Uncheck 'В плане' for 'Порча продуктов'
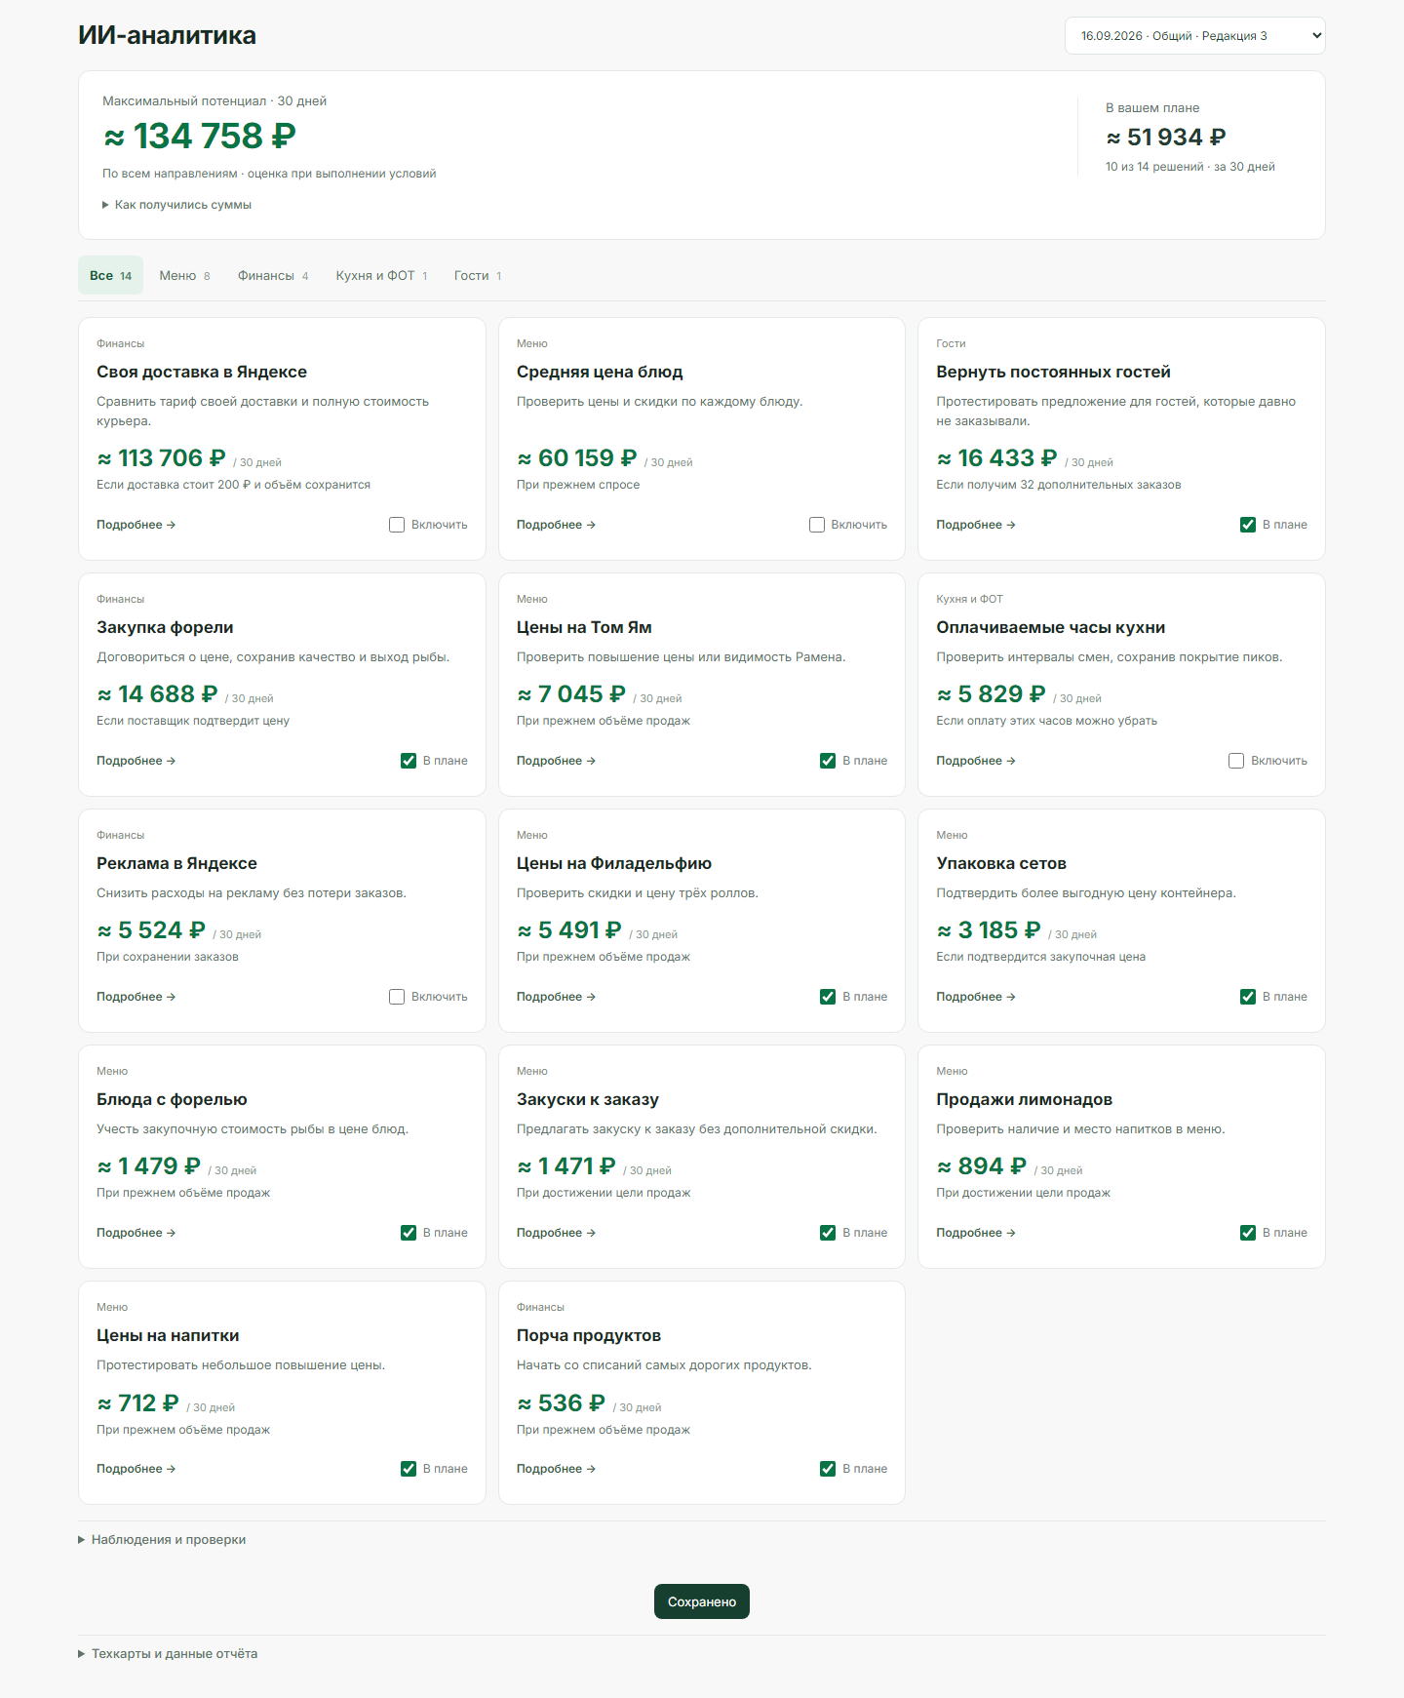 828,1469
